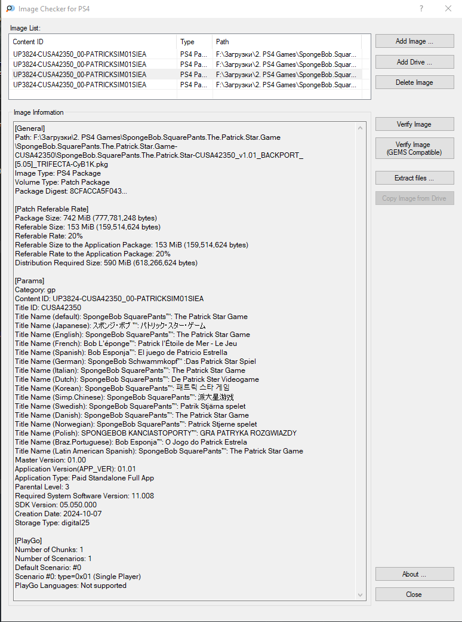The width and height of the screenshot is (462, 622).
Task: Click the help question mark in title bar
Action: click(x=421, y=8)
